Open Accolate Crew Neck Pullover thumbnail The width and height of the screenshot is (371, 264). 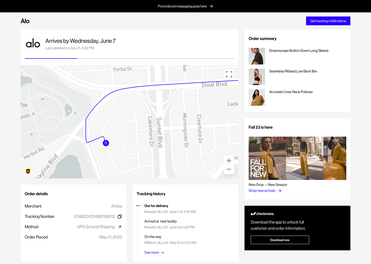click(257, 97)
